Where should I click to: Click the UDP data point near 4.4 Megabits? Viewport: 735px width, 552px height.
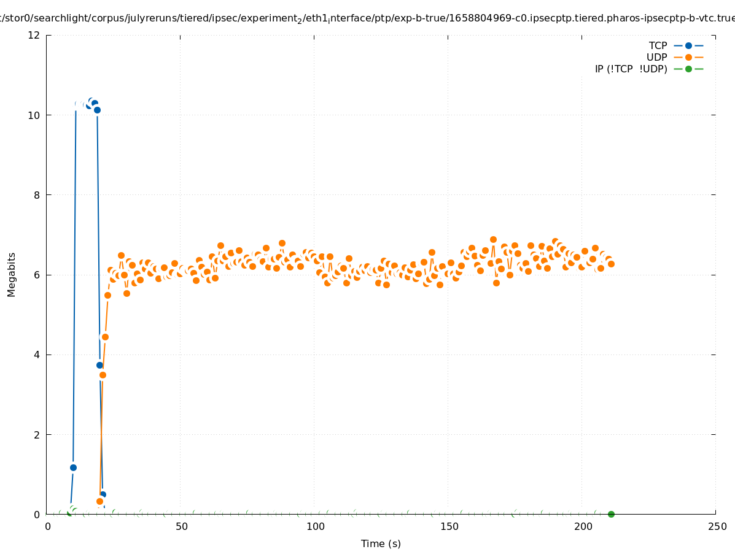click(105, 337)
